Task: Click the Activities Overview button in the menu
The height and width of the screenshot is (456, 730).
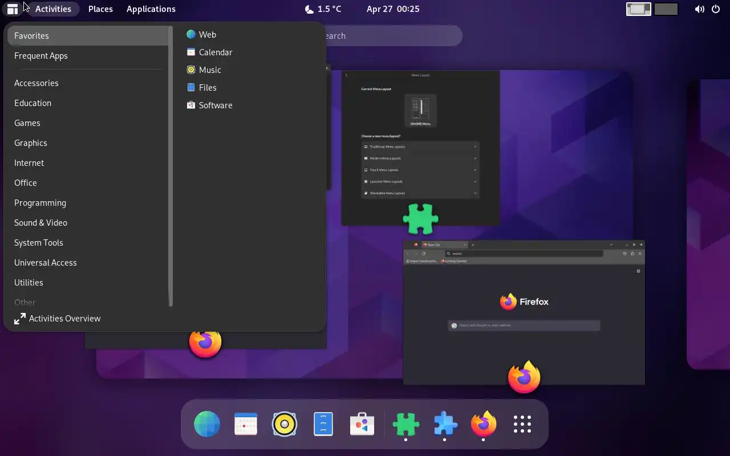Action: (x=58, y=318)
